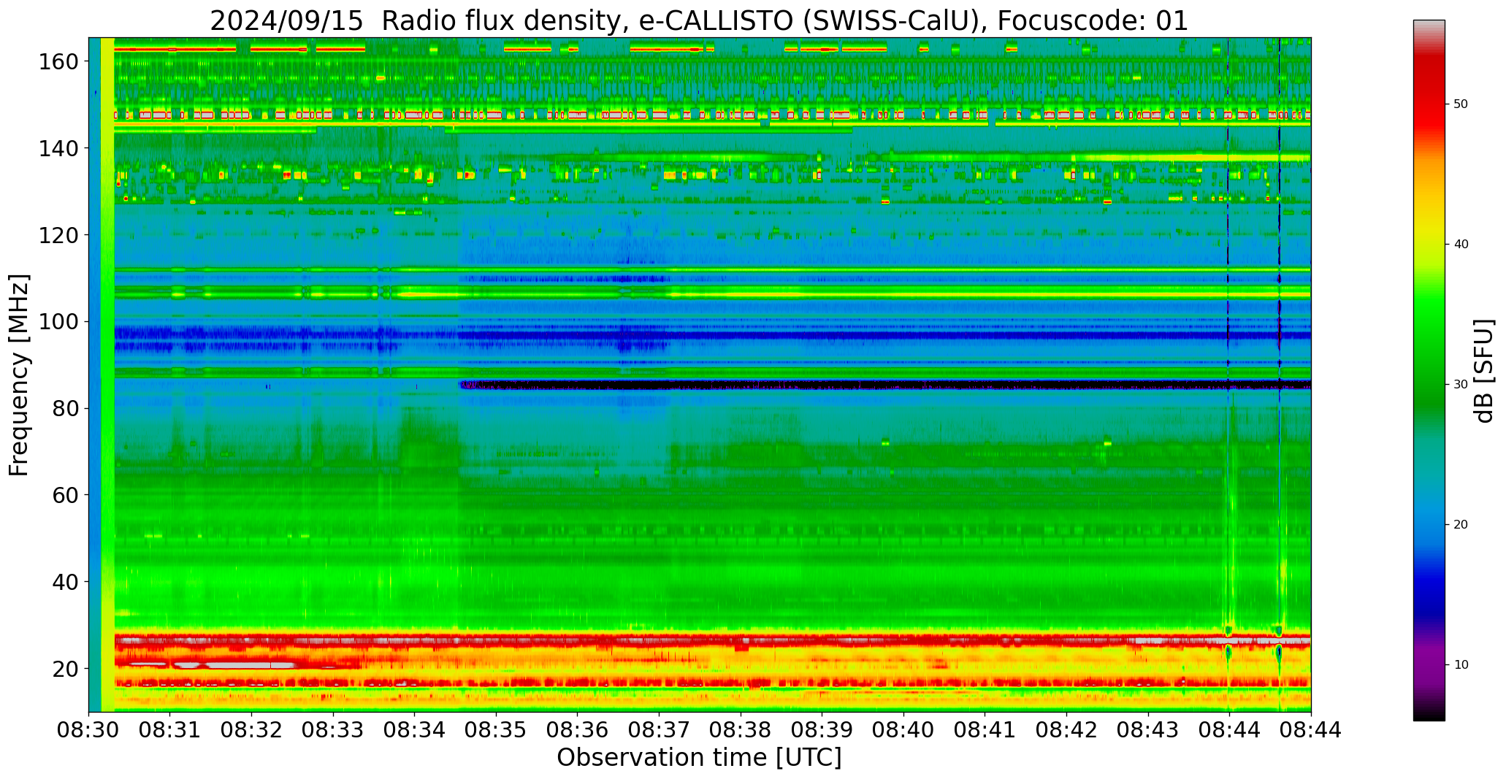Click the 08:41 time tick label

[x=985, y=730]
